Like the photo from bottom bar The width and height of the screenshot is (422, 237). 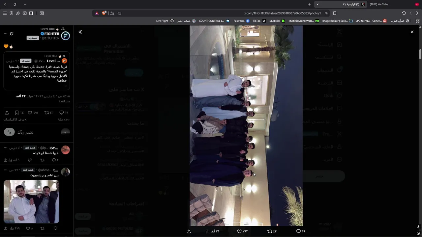pyautogui.click(x=242, y=231)
